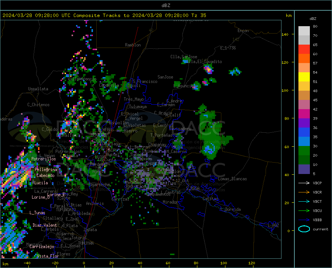Image resolution: width=332 pixels, height=268 pixels.
Task: Click the E_1-736 map label
Action: tap(228, 48)
